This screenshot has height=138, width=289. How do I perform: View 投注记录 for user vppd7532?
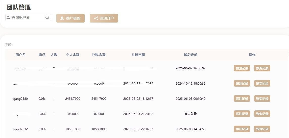point(242,129)
